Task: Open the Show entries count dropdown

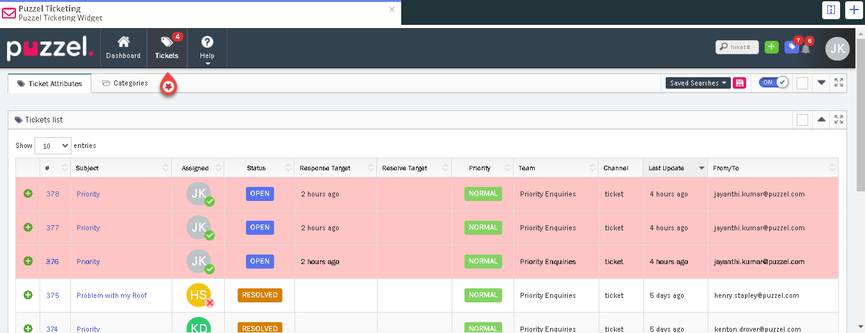Action: tap(52, 145)
